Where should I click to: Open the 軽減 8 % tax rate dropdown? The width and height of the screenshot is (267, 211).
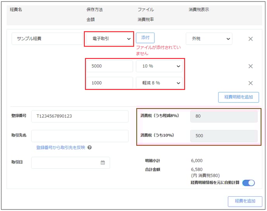click(159, 83)
